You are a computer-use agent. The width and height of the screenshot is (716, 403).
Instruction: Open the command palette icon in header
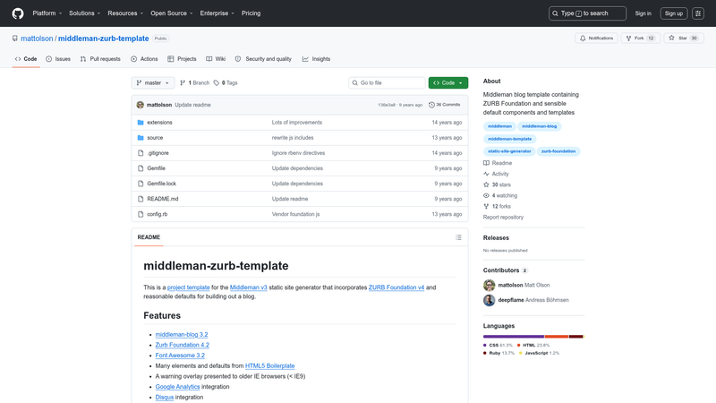click(698, 13)
